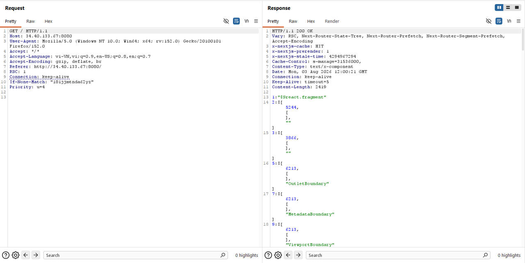Go to previous Response search match

(288, 255)
